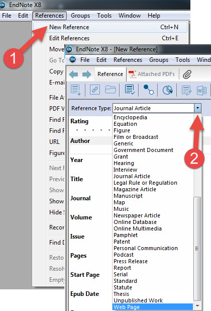Click the connected nodes toolbar icon
Screen dimensions: 211x311
(148, 90)
